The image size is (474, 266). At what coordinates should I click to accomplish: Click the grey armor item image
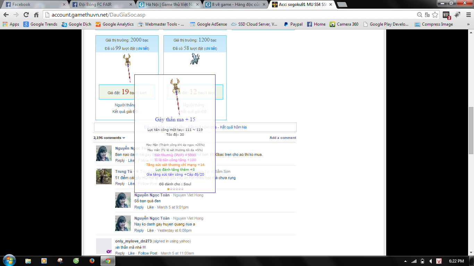click(x=195, y=59)
